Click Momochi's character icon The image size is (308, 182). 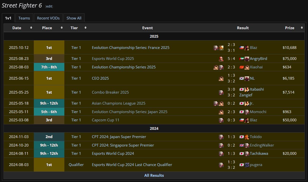point(247,112)
